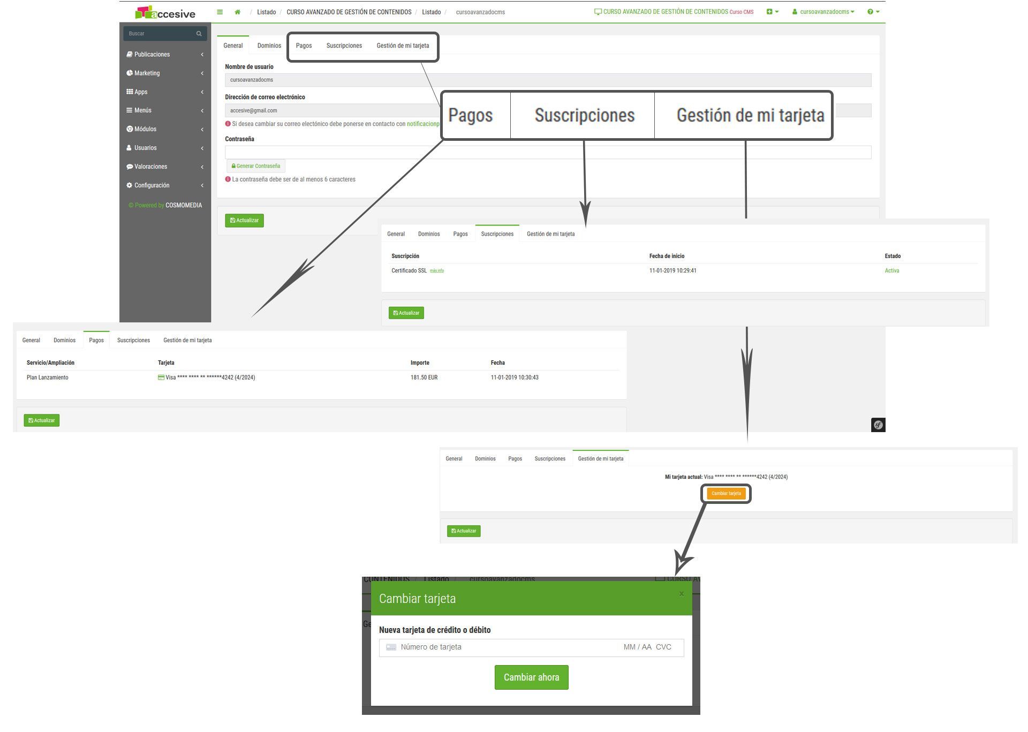The width and height of the screenshot is (1028, 732).
Task: Open the más info link for Certificado SSL
Action: pos(436,271)
